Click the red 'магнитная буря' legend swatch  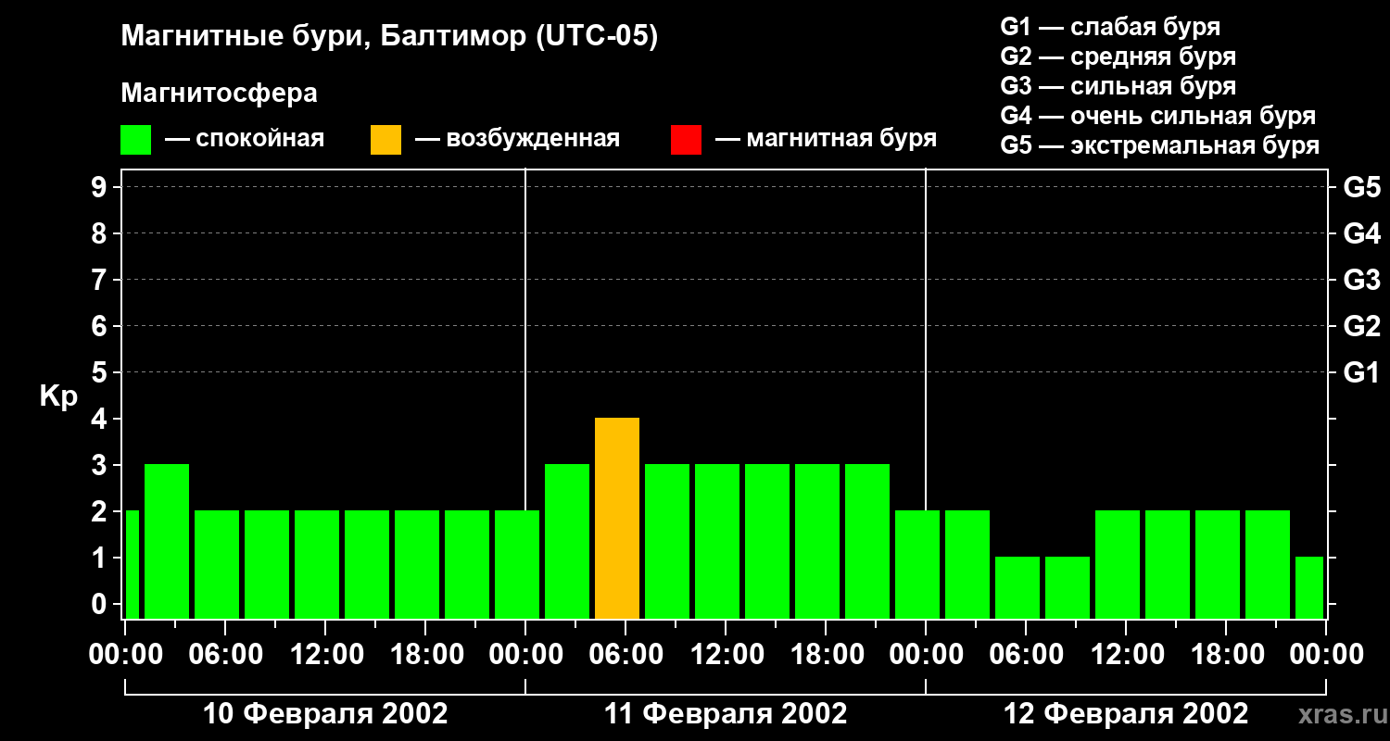coord(686,140)
